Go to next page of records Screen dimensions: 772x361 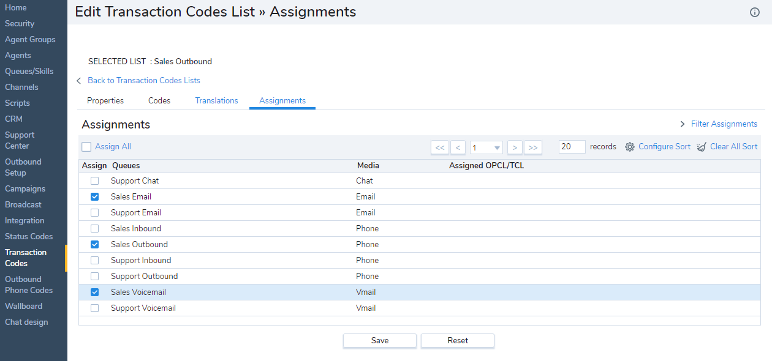(515, 147)
